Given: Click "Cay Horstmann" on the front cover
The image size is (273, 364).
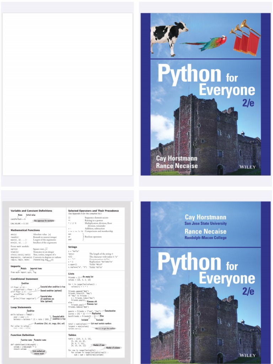Looking at the screenshot, I should click(177, 158).
